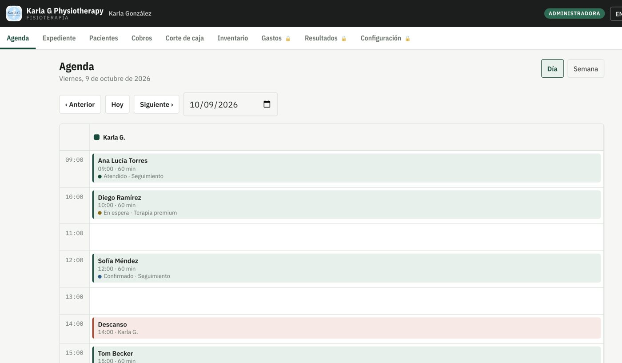Click the ADMINISTRADORA role badge
This screenshot has height=363, width=622.
[574, 13]
